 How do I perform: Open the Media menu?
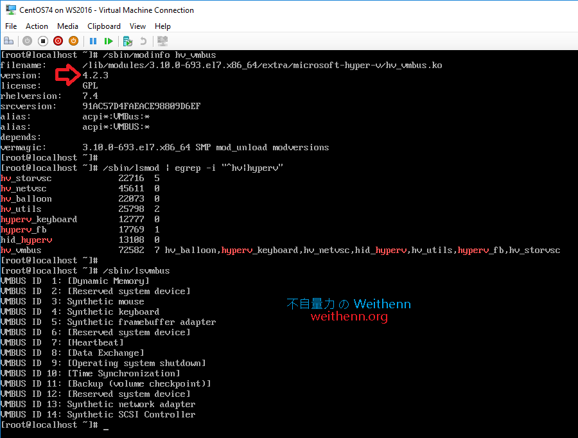coord(67,26)
